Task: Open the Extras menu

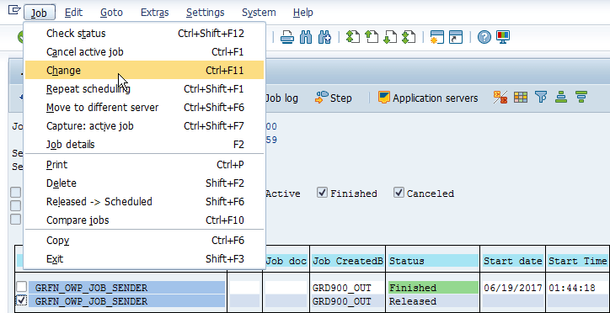Action: [154, 13]
